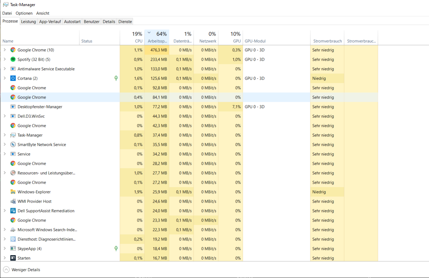429x278 pixels.
Task: Click the Windows-Explorer folder icon
Action: 13,192
